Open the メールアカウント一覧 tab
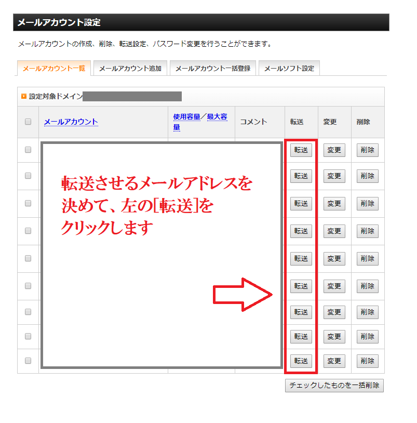417x423 pixels. (54, 68)
